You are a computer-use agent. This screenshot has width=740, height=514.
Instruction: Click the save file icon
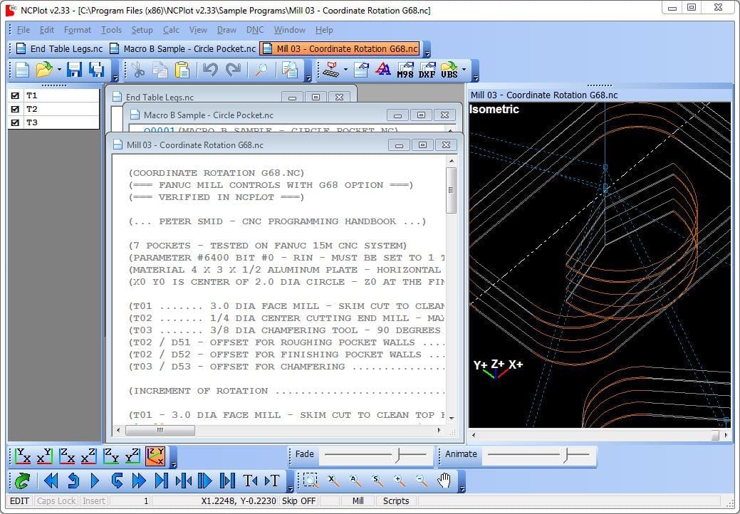pos(75,70)
